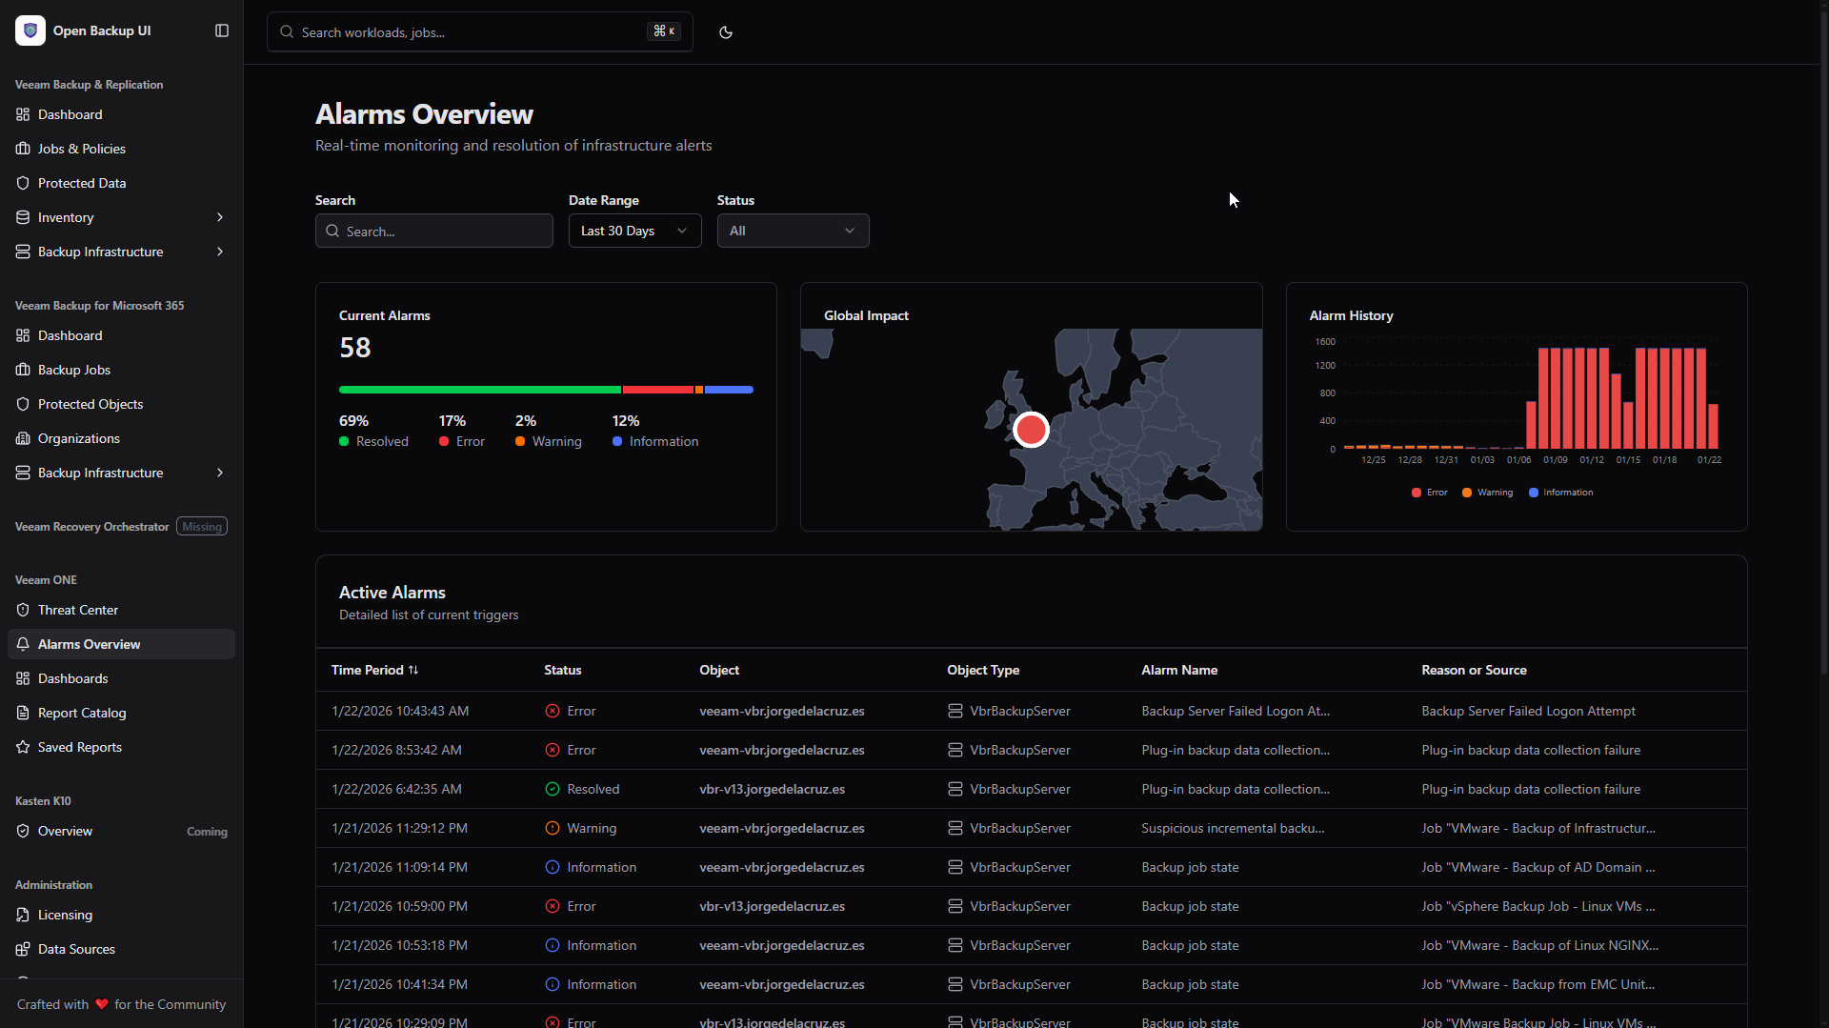Open Jobs & Policies from the sidebar
1829x1028 pixels.
point(82,149)
